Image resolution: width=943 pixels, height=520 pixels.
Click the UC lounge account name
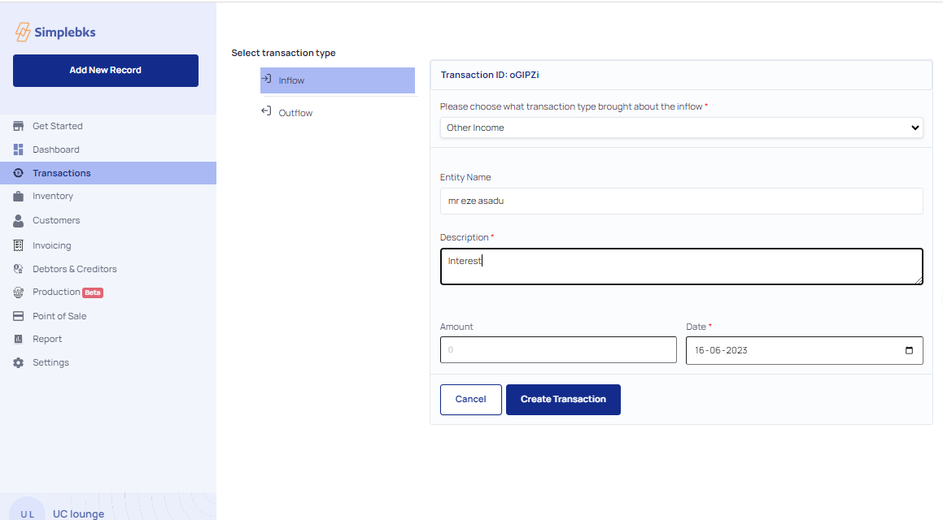79,513
